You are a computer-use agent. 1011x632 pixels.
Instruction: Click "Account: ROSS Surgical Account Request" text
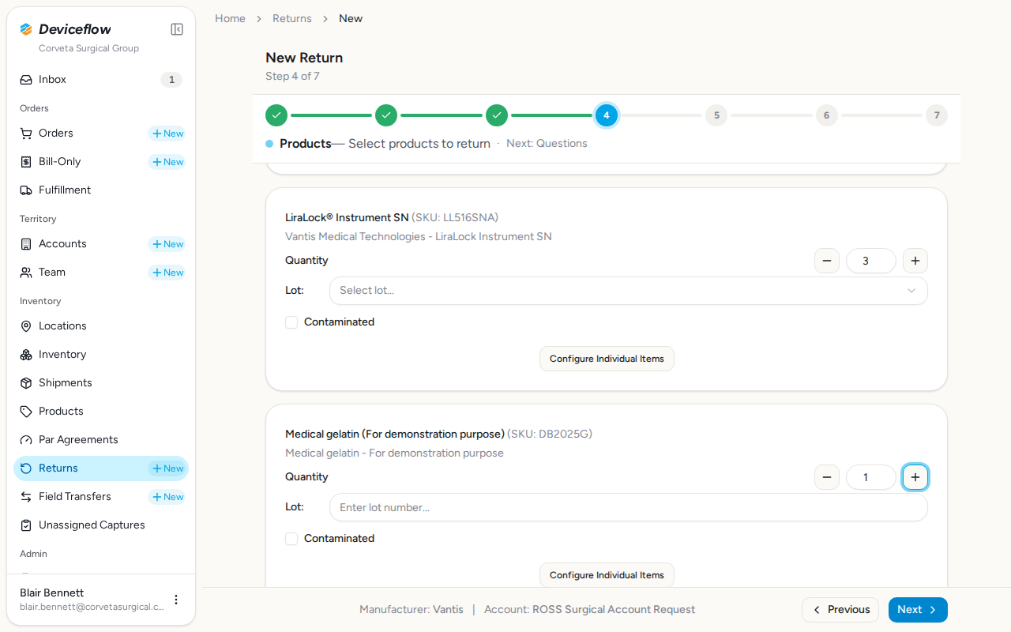[x=589, y=610]
